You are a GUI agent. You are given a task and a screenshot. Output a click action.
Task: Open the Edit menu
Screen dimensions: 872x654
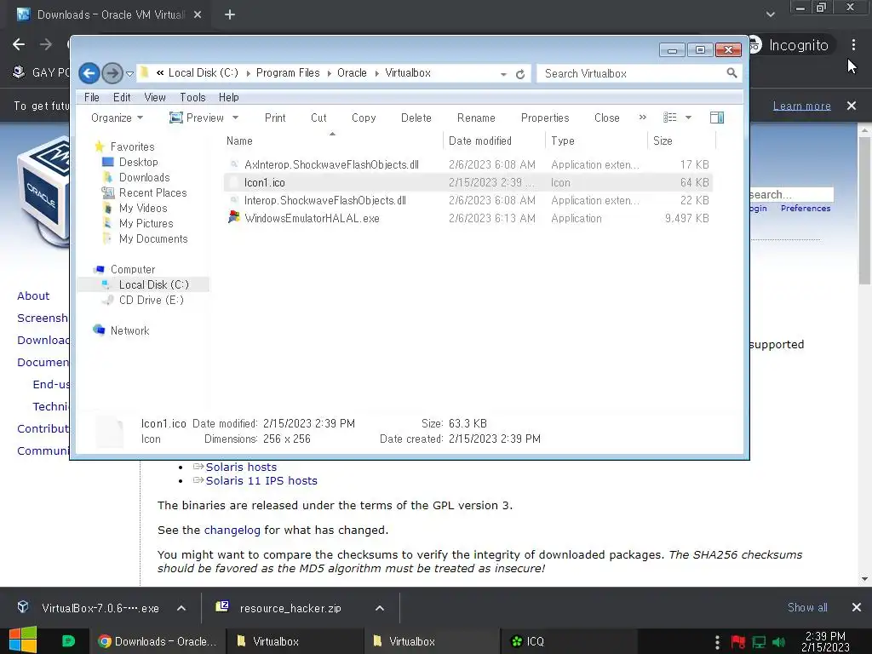[122, 97]
